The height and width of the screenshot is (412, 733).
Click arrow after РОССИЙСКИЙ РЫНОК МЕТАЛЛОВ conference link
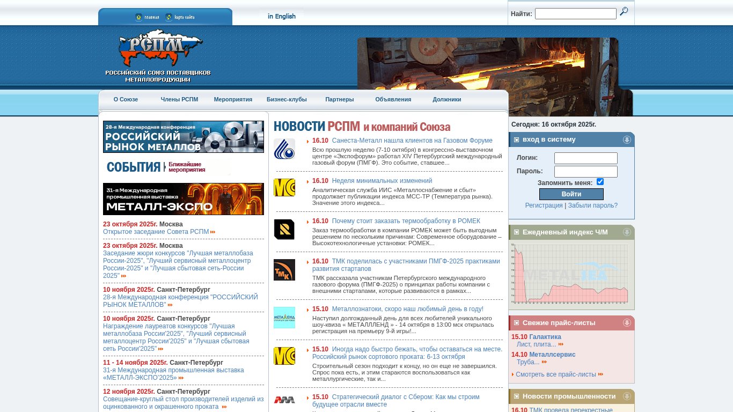click(x=170, y=305)
